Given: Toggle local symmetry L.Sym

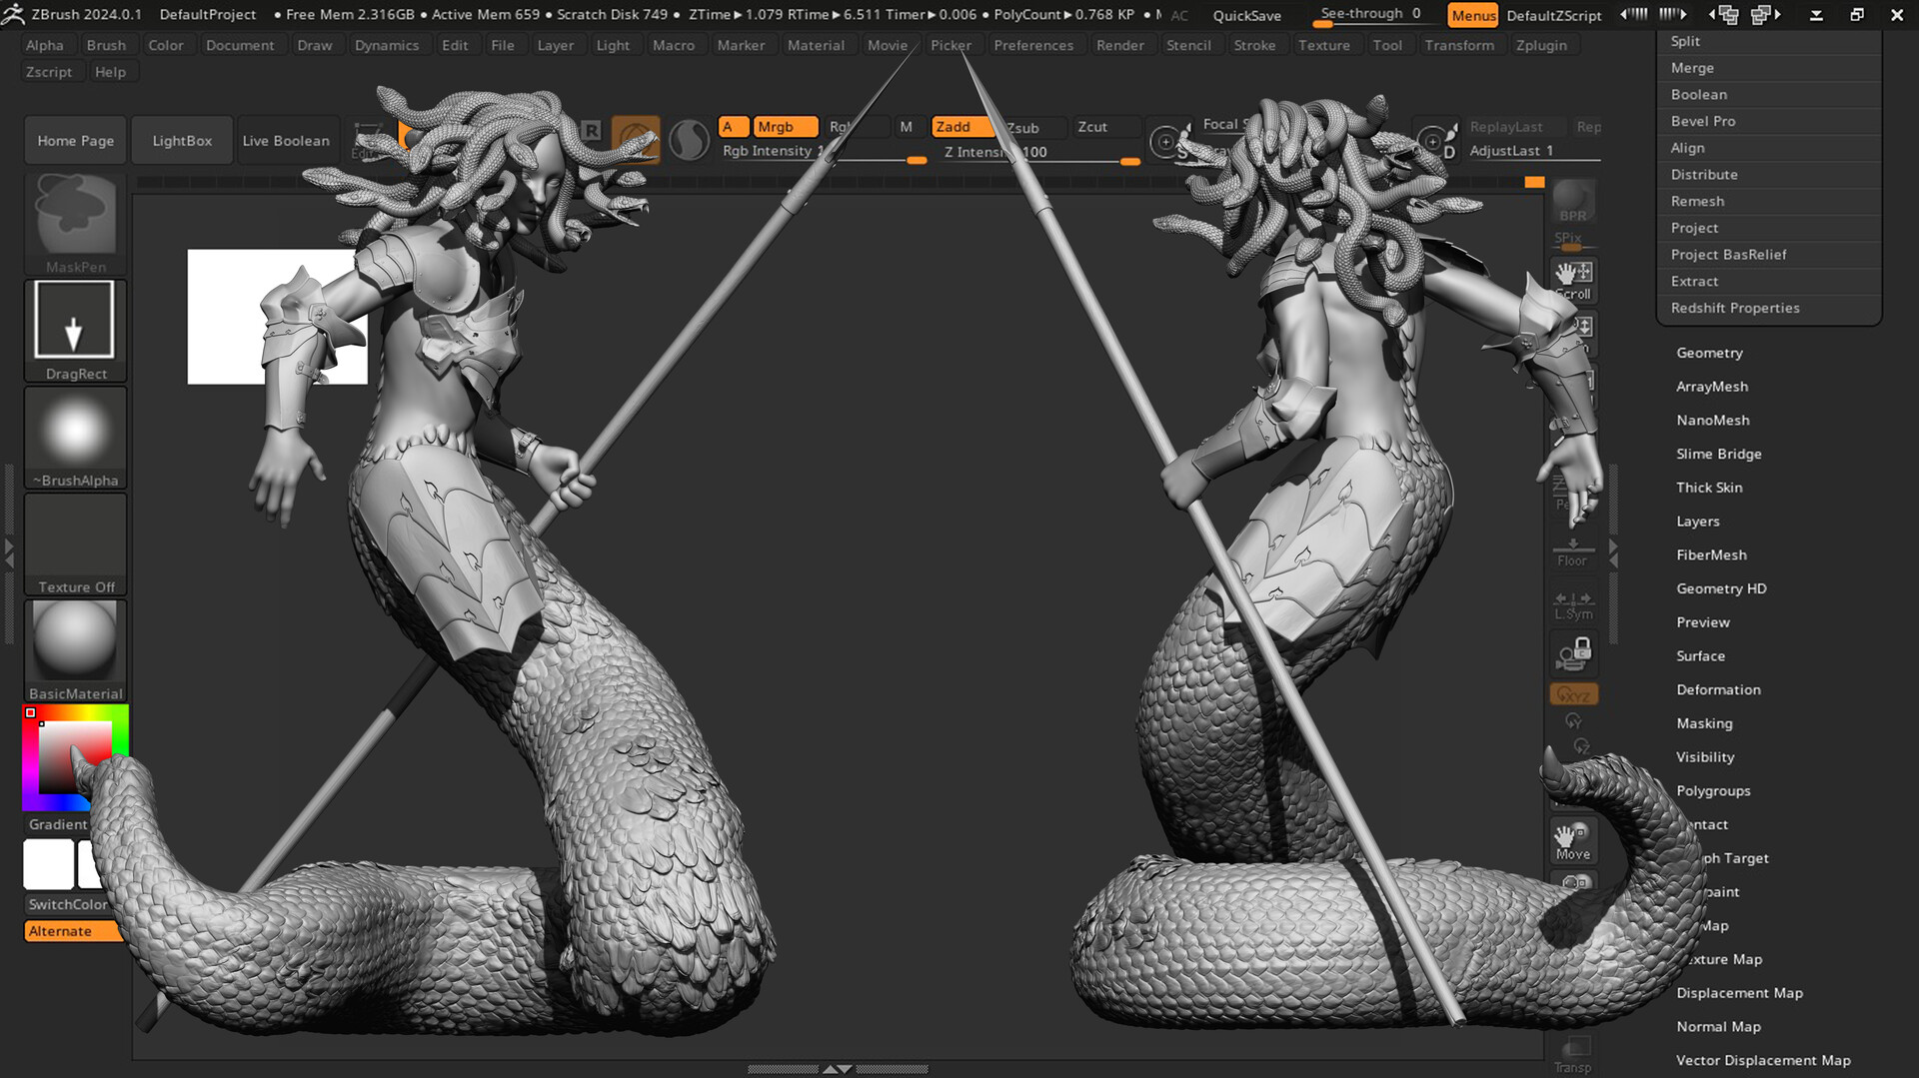Looking at the screenshot, I should coord(1573,605).
